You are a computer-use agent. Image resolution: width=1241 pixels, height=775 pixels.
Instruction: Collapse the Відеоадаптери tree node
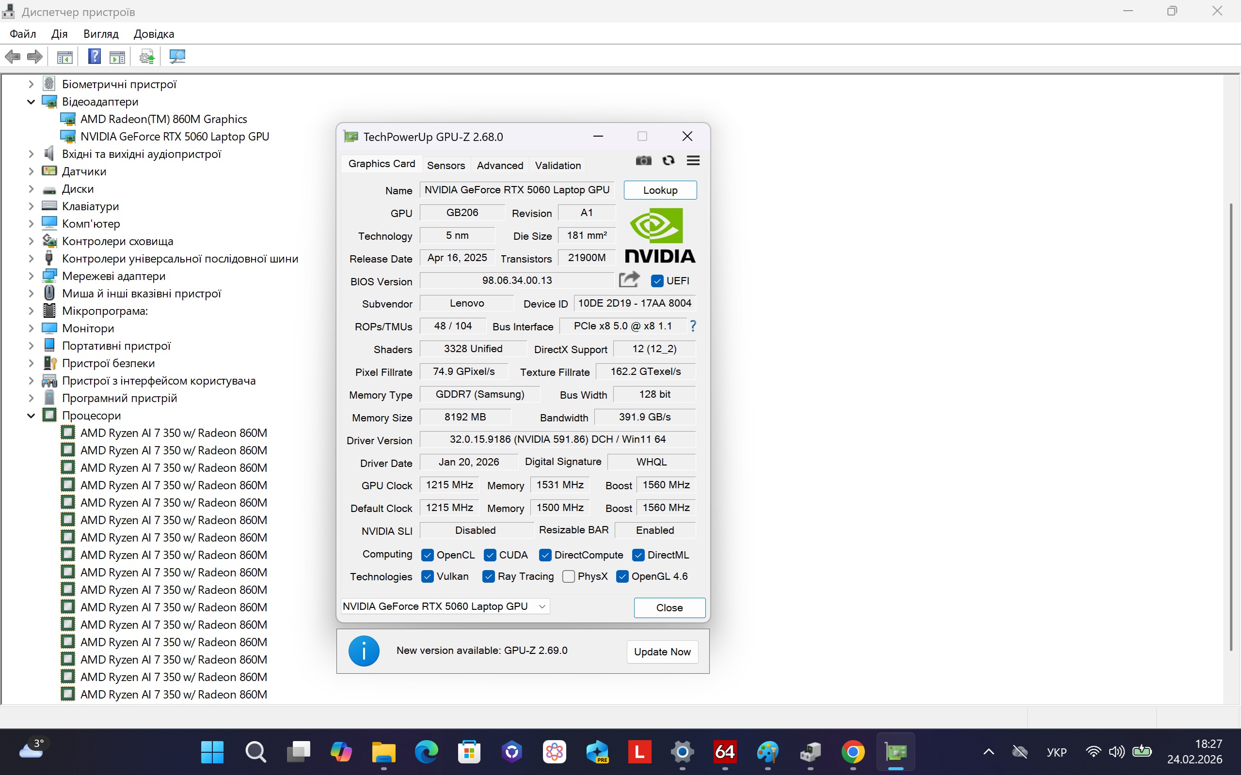point(31,102)
